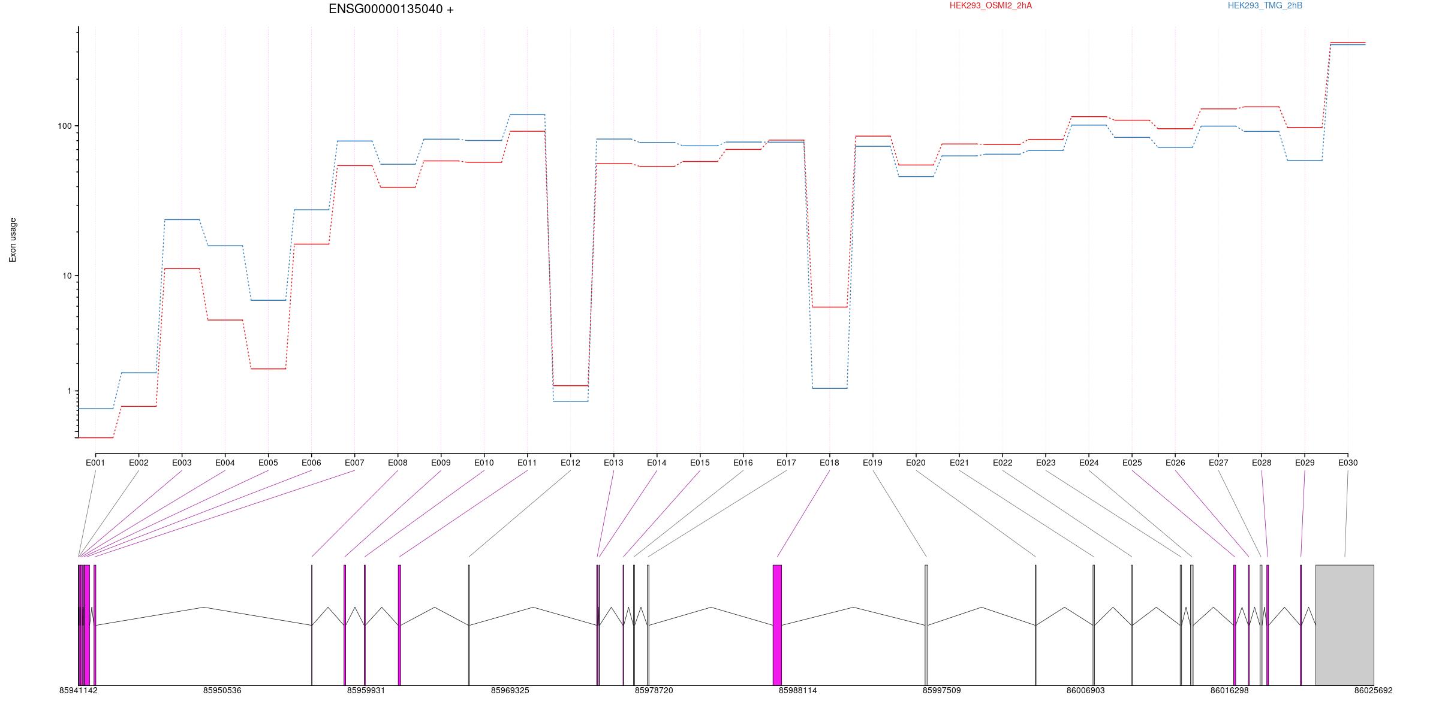
Task: Click exon label E011
Action: pyautogui.click(x=527, y=463)
